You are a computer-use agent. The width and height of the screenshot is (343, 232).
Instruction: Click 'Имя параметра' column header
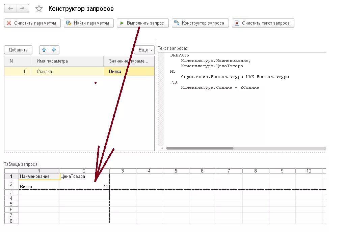[67, 61]
